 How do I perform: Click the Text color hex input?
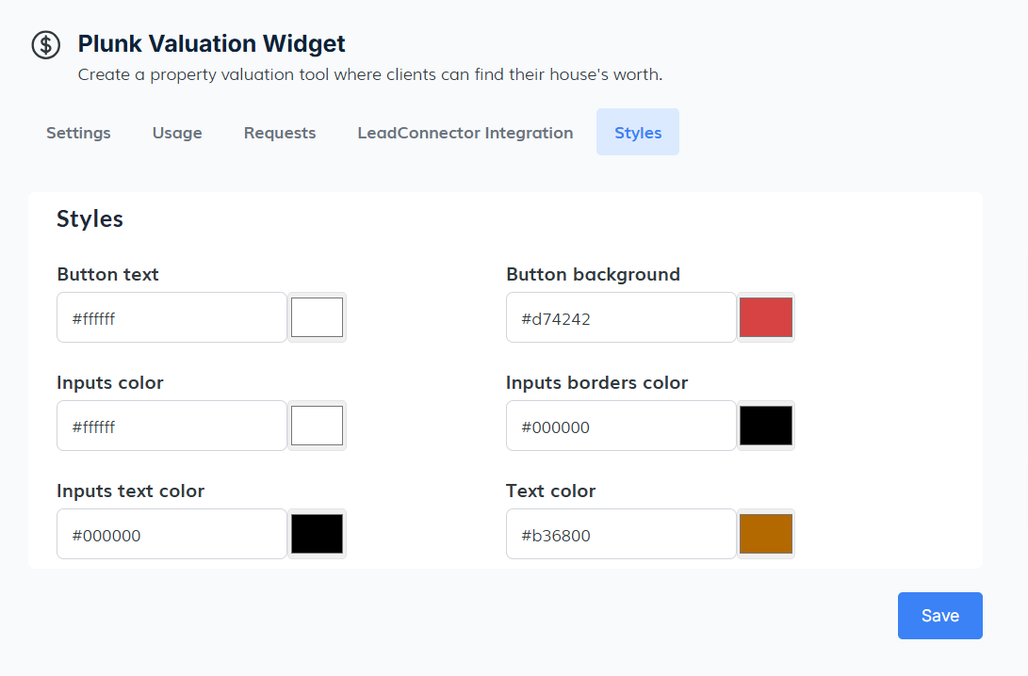tap(621, 535)
